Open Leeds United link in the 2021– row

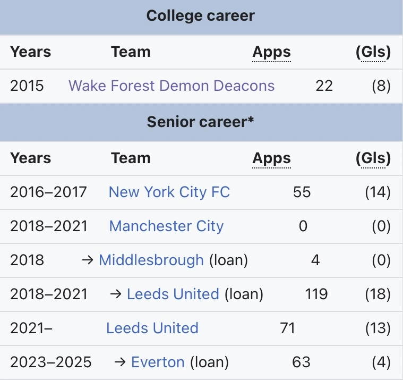(152, 328)
